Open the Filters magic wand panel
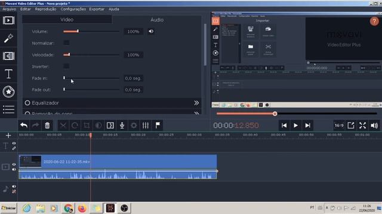382x214 pixels. point(8,38)
